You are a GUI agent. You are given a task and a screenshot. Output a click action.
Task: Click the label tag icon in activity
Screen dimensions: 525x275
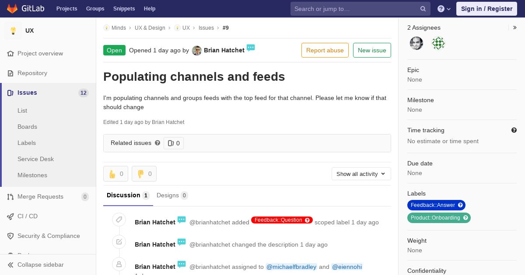point(119,219)
